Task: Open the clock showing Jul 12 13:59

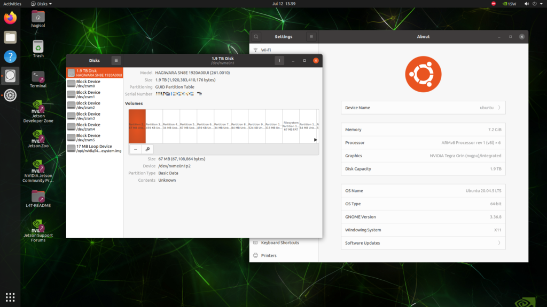Action: point(284,4)
